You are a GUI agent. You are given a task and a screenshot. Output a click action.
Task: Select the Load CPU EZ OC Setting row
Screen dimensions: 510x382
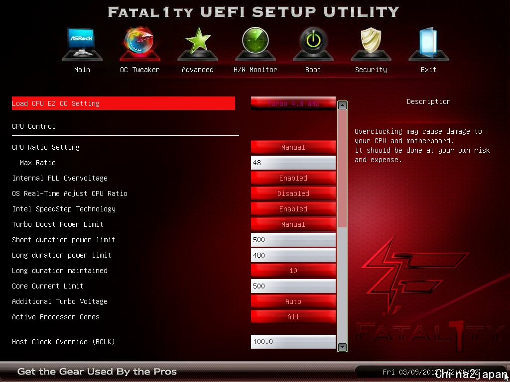(x=124, y=103)
